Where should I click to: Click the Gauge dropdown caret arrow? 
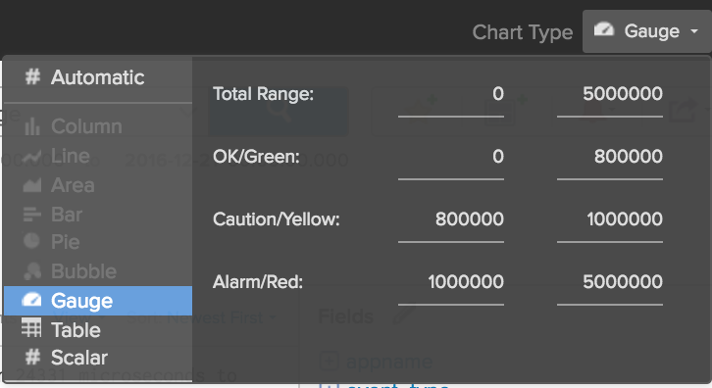pos(693,31)
